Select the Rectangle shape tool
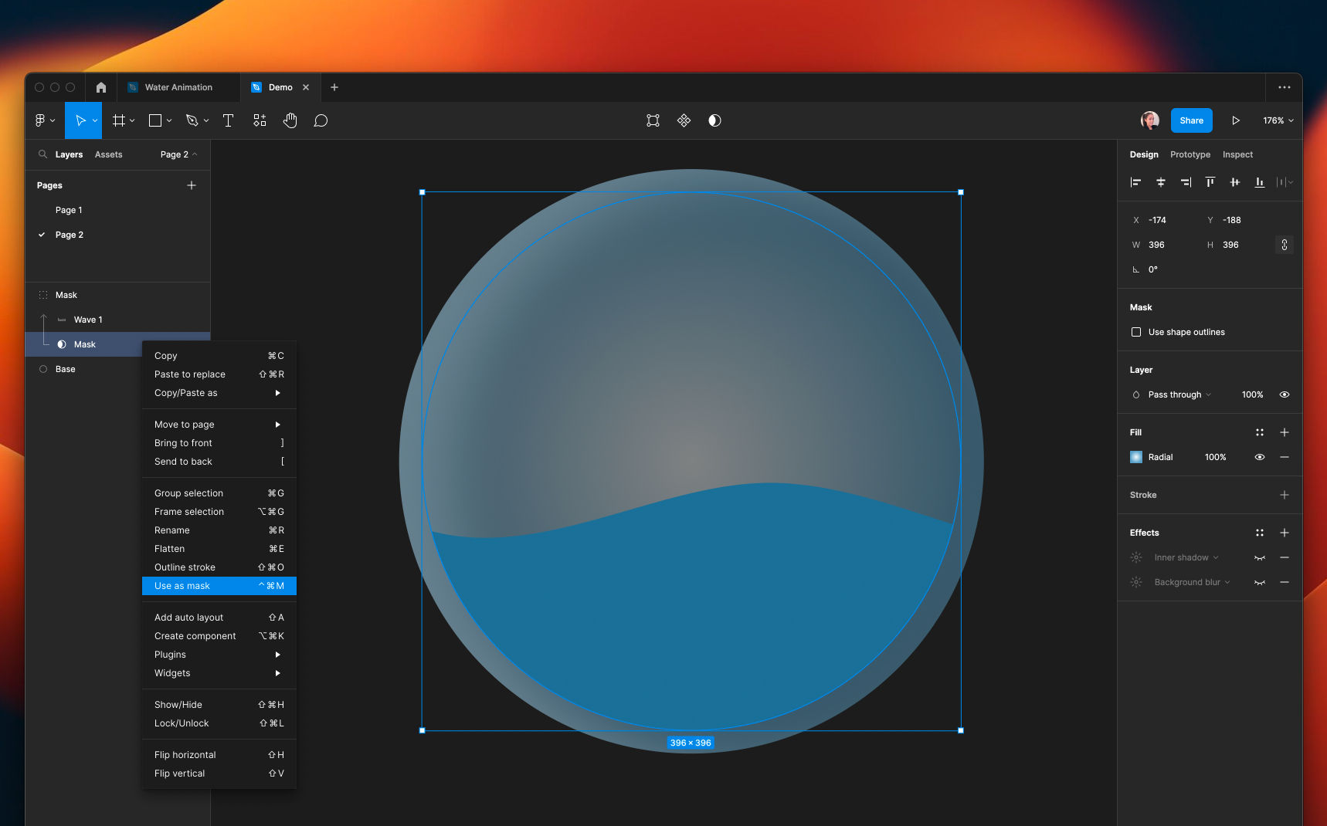Viewport: 1327px width, 826px height. [x=155, y=120]
